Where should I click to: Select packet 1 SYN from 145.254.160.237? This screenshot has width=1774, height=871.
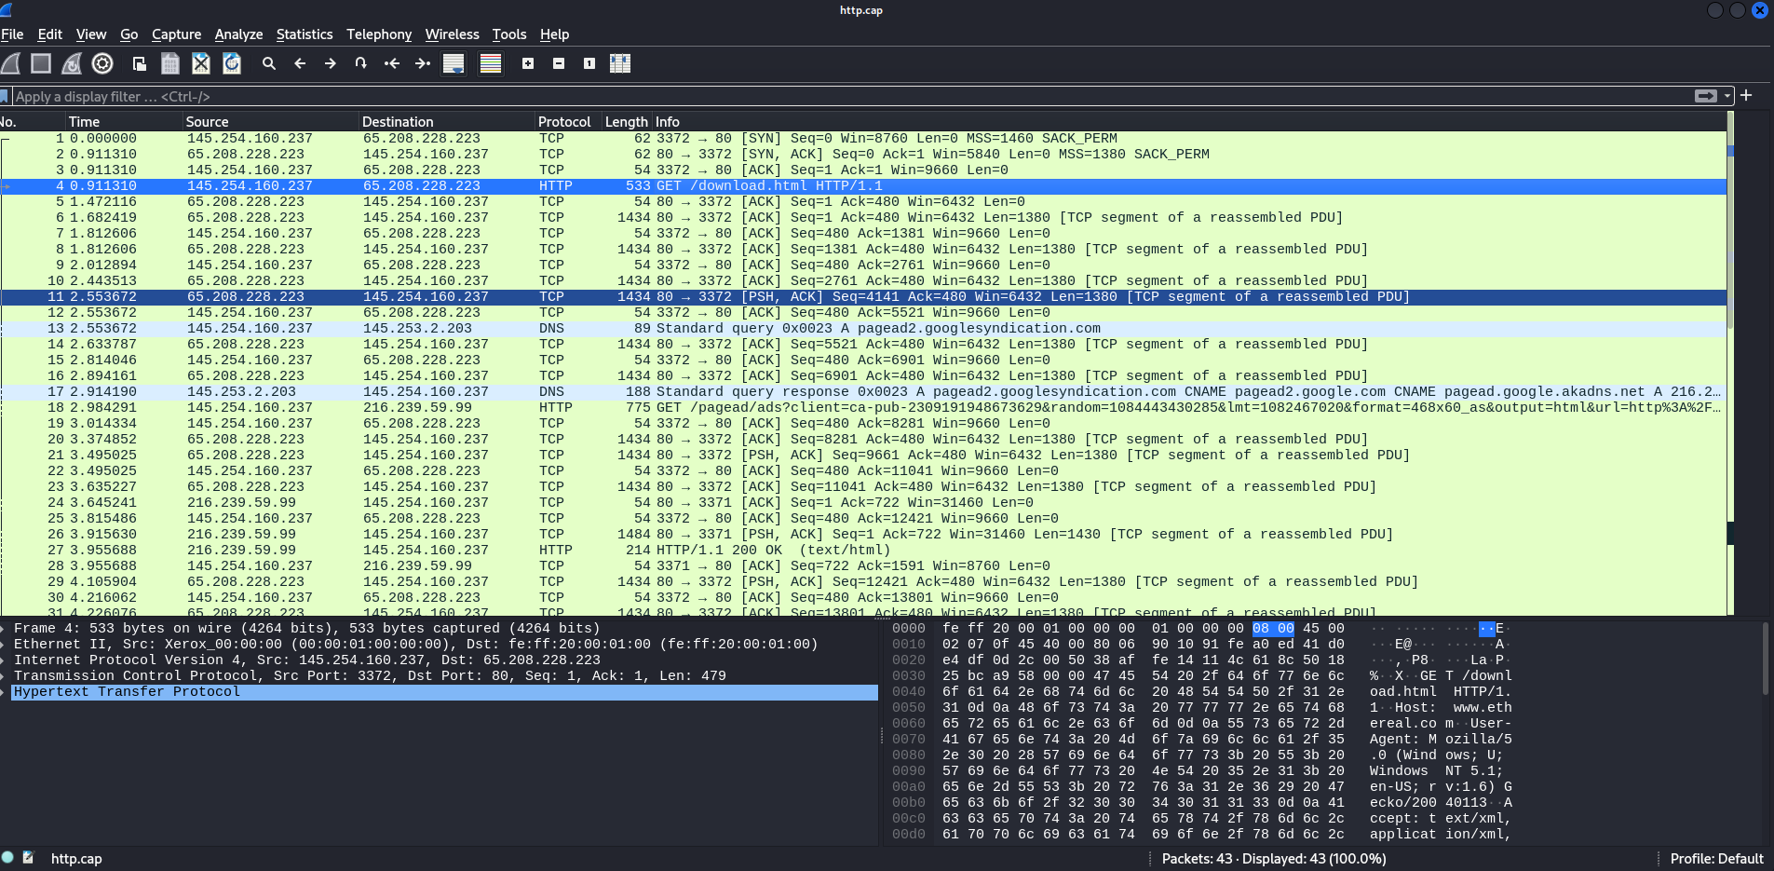pos(863,138)
